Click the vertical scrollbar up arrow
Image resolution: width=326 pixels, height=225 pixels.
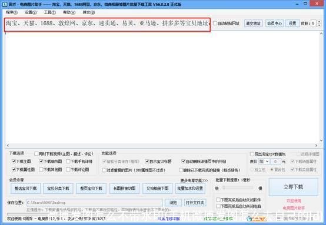tap(321, 33)
